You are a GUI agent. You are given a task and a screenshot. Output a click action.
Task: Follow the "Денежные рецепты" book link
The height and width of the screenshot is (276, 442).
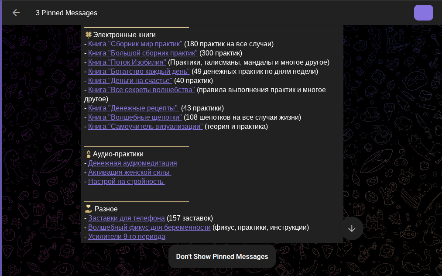point(134,108)
